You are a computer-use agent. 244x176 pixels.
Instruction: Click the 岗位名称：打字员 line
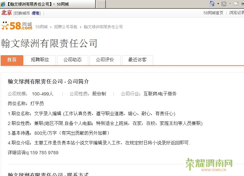click(x=26, y=104)
